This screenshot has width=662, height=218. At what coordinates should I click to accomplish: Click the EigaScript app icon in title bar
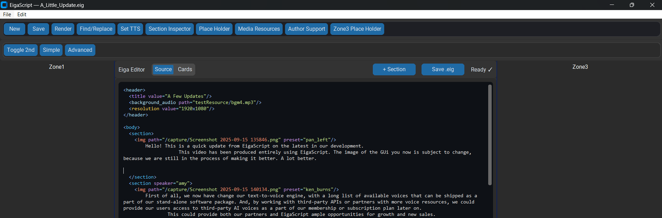[x=4, y=5]
